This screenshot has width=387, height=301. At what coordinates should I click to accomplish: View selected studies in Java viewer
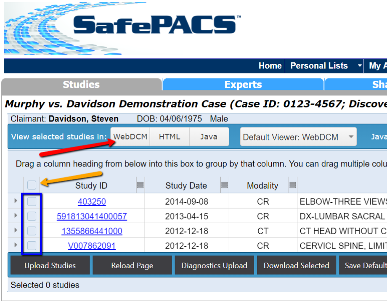pyautogui.click(x=209, y=137)
